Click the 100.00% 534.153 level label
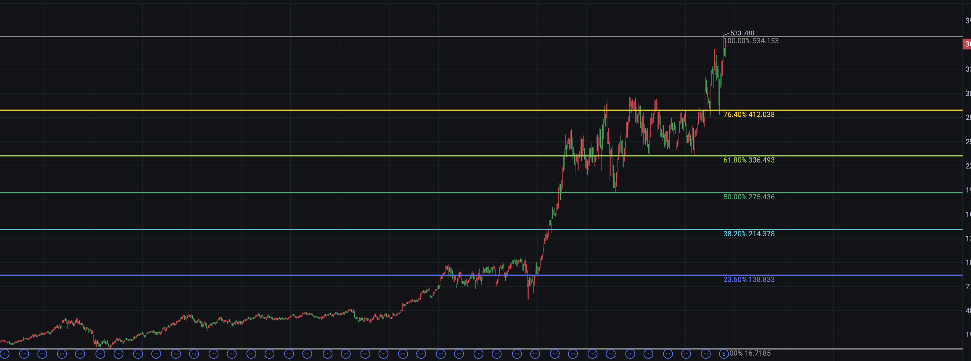This screenshot has height=361, width=971. point(751,40)
